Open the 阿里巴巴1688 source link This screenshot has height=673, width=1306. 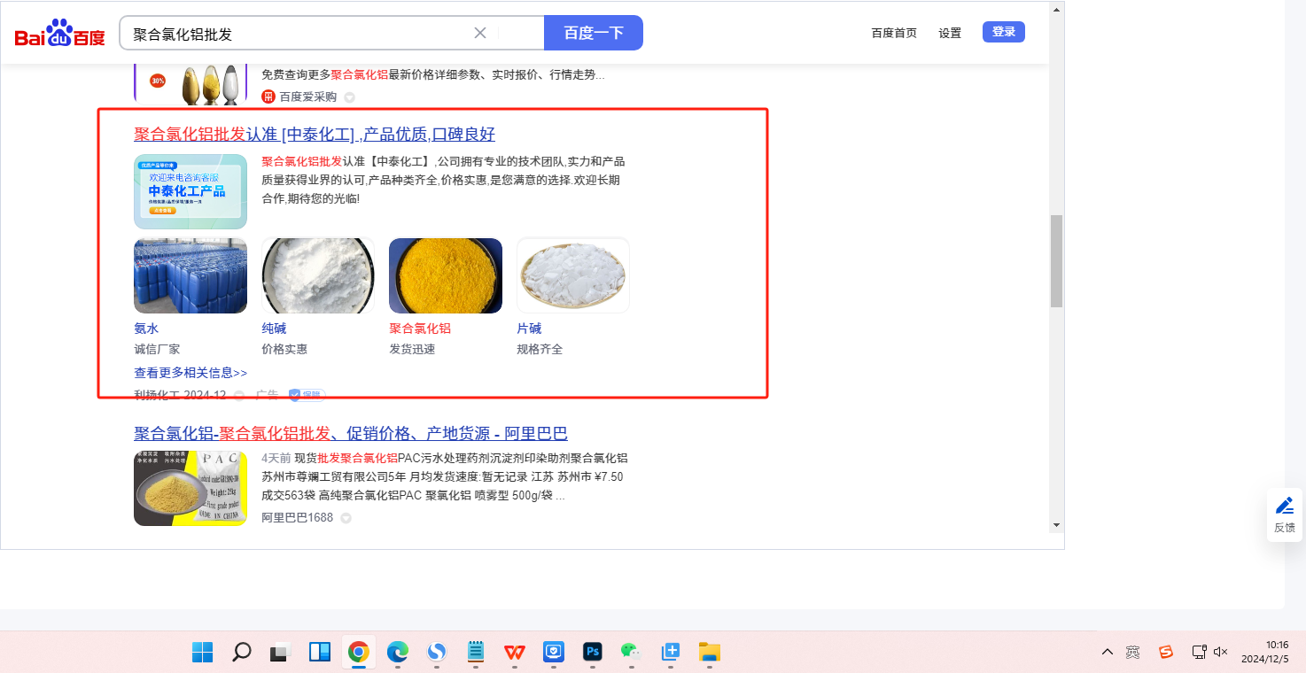[x=297, y=517]
